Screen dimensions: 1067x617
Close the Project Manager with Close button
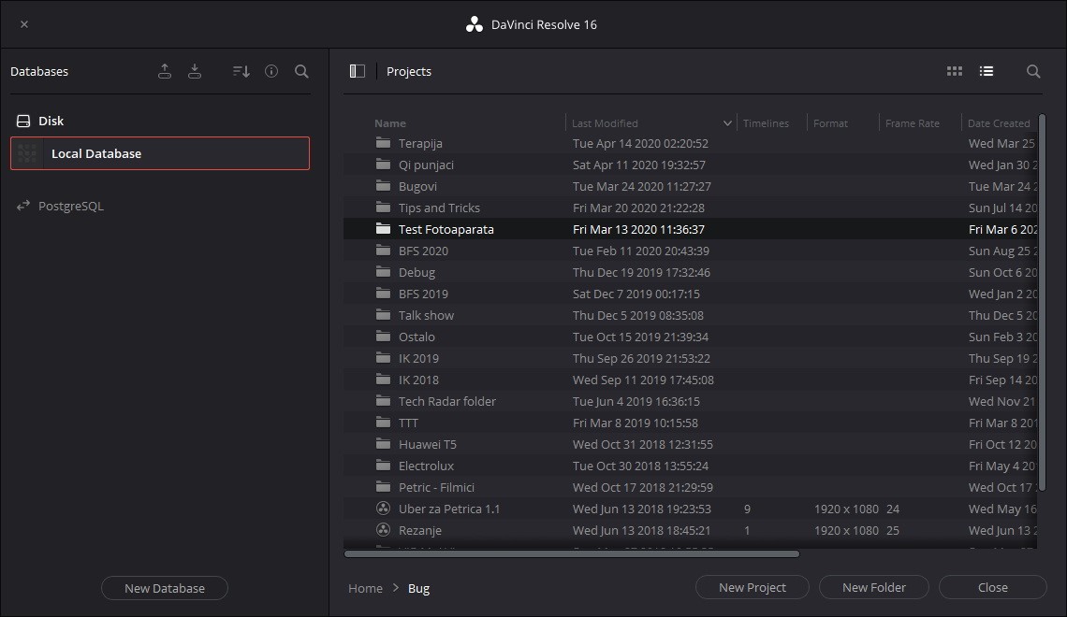[992, 588]
